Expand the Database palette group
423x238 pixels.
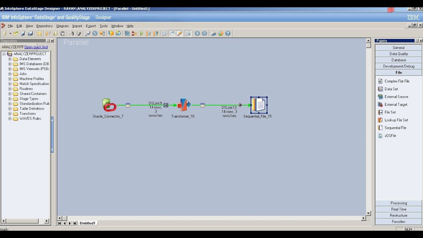pos(399,60)
